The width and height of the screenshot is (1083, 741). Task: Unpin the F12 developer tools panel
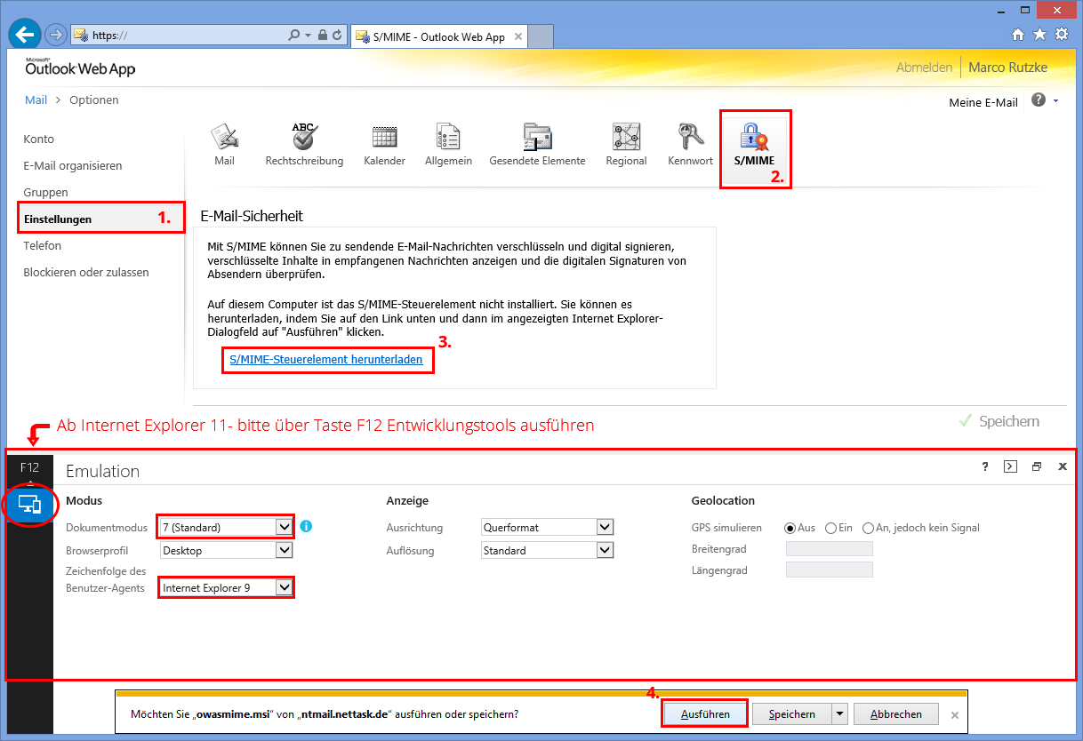(x=1037, y=466)
